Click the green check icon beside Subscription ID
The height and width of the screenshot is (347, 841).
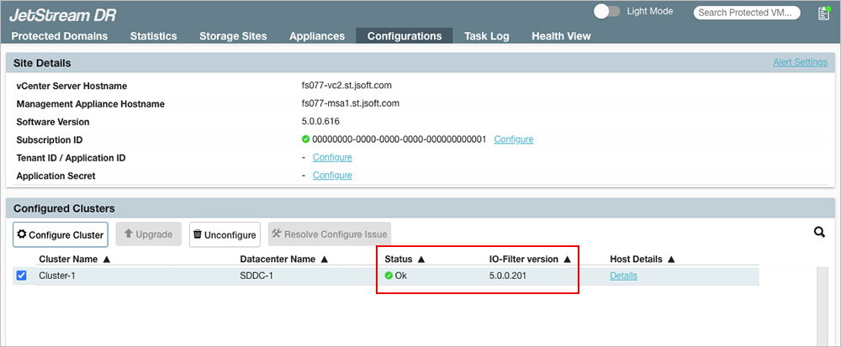[305, 139]
